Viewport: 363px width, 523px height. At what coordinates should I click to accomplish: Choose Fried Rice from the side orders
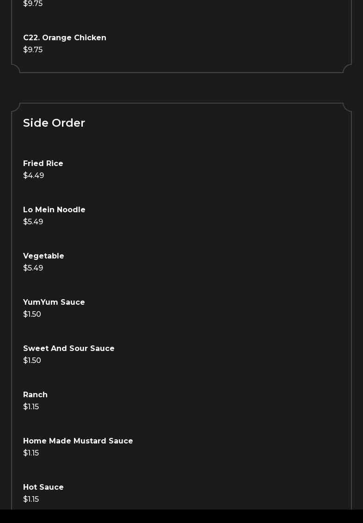[x=43, y=164]
